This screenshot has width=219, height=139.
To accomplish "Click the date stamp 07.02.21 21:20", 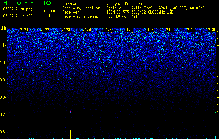I will [18, 16].
